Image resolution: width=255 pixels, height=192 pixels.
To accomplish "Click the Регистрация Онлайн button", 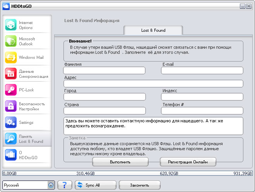I will 188,162.
